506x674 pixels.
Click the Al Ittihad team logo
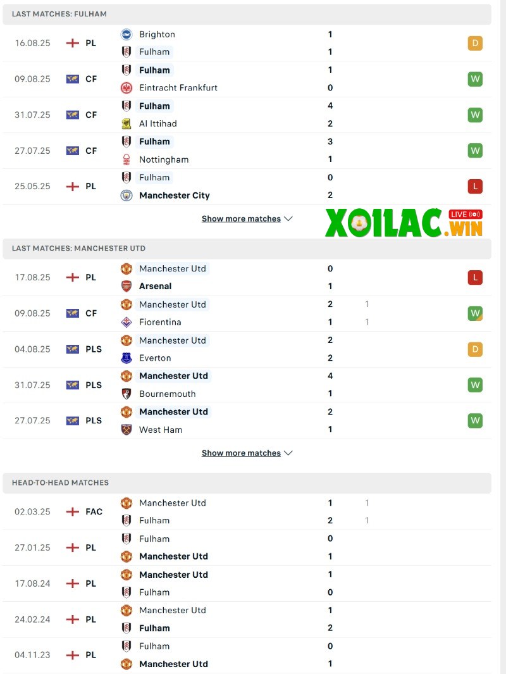coord(126,123)
